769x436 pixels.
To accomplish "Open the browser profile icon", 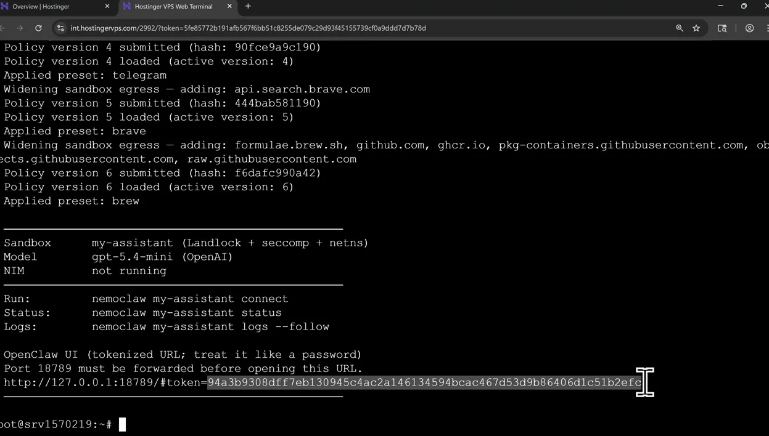I will tap(749, 28).
